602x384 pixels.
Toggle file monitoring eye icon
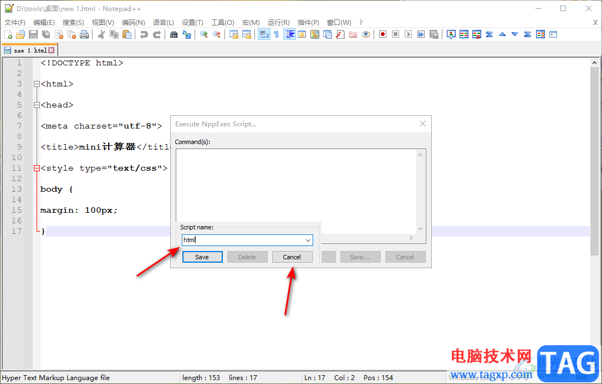[365, 34]
